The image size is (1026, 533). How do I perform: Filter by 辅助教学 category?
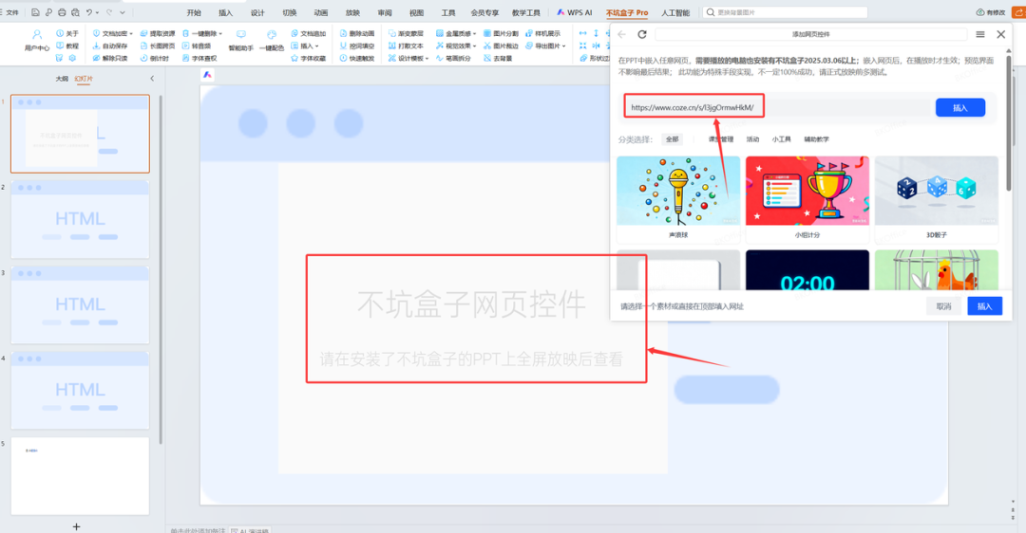click(x=817, y=139)
